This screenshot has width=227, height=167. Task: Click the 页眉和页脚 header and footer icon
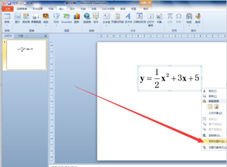coord(118,17)
